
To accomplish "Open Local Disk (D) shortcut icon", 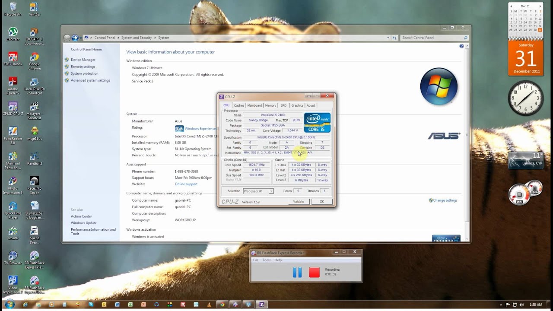I will click(35, 86).
